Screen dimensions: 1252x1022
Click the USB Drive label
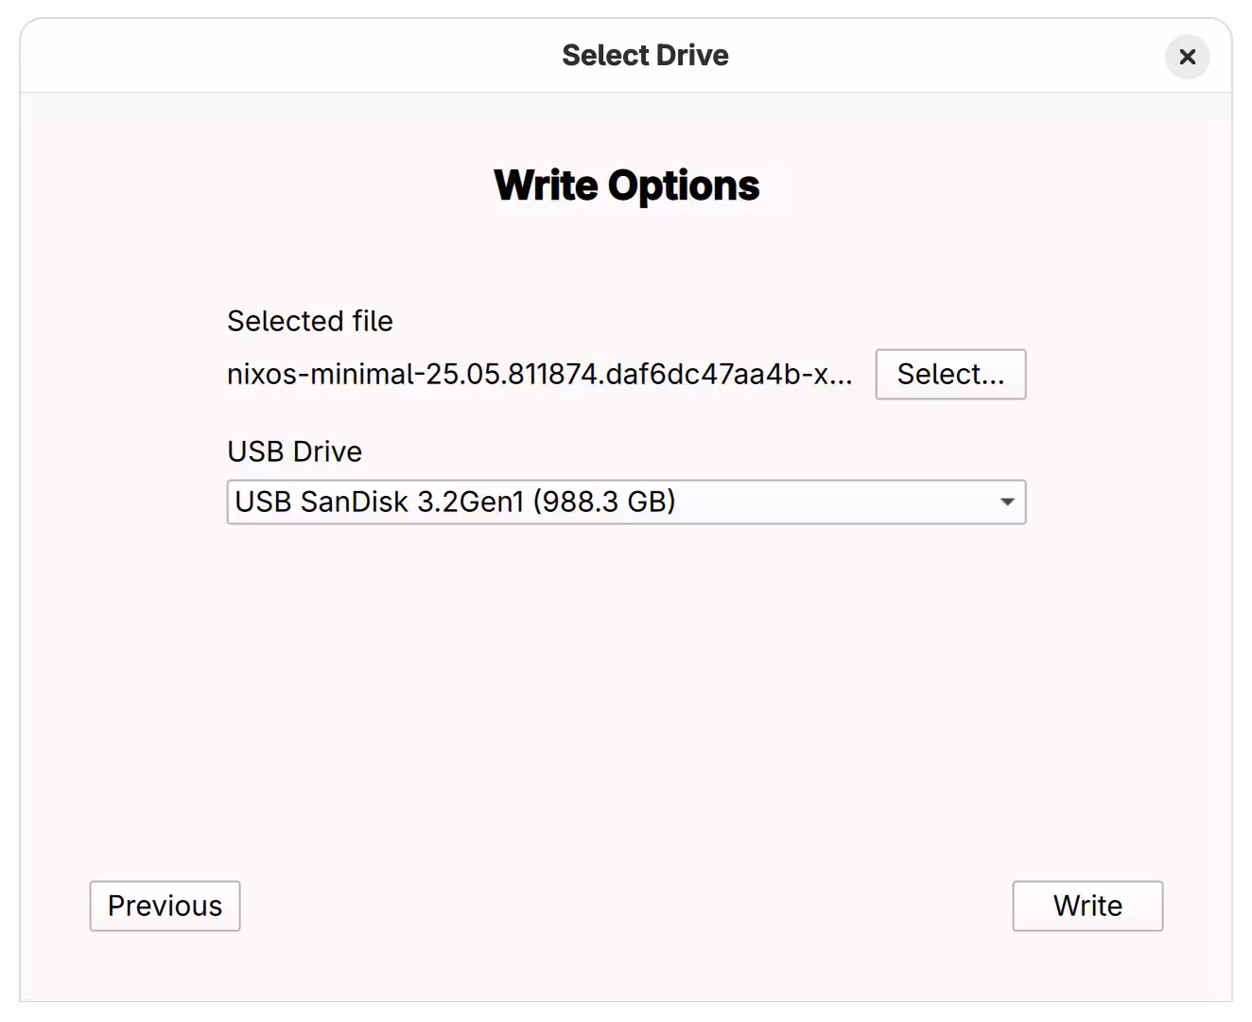(x=294, y=451)
